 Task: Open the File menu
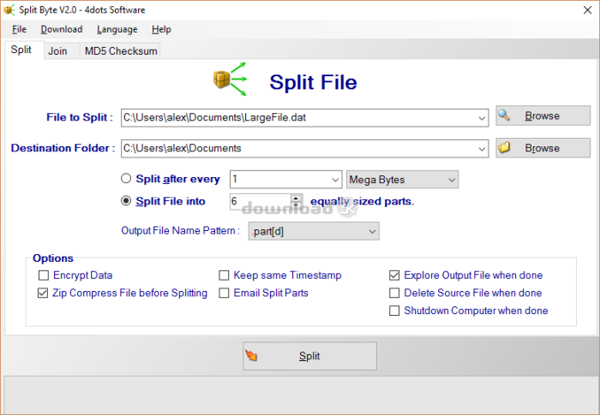pyautogui.click(x=19, y=29)
